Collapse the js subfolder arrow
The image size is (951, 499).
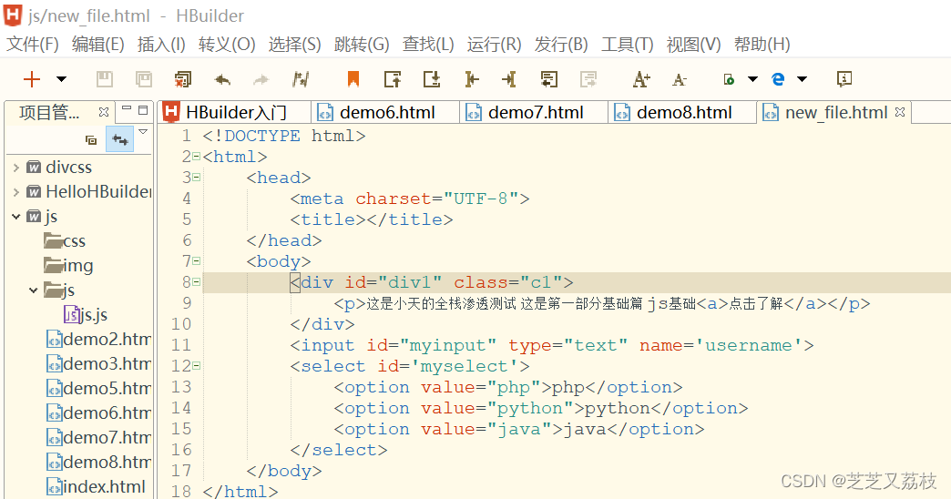pos(34,290)
